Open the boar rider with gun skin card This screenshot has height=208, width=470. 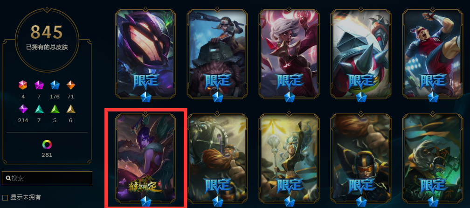coord(217,54)
